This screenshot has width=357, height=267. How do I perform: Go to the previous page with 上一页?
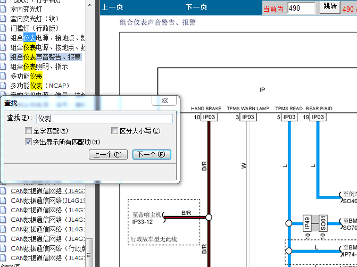(x=112, y=7)
